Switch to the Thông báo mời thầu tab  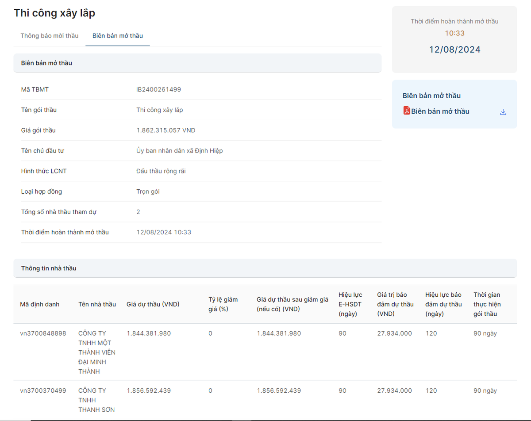[50, 36]
